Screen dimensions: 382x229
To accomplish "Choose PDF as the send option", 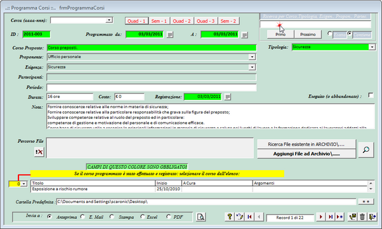I will [168, 216].
